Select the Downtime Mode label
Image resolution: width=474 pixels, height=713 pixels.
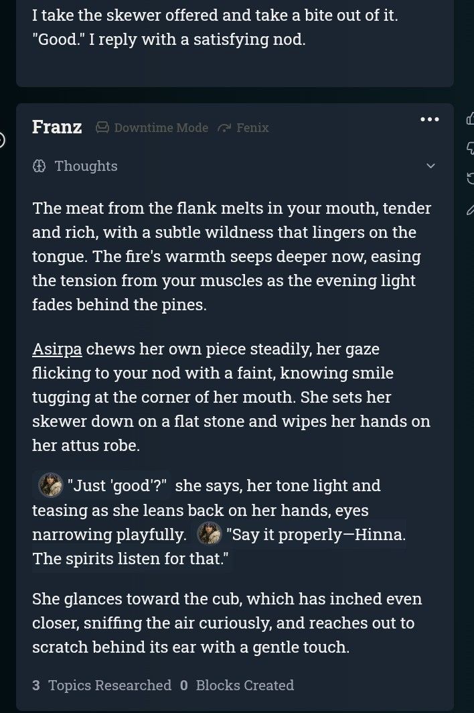pos(161,128)
